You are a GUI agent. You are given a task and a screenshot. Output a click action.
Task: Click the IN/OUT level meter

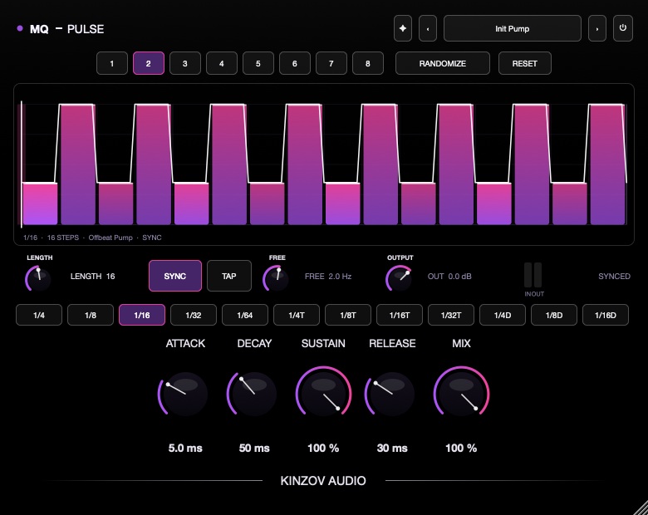pos(533,275)
